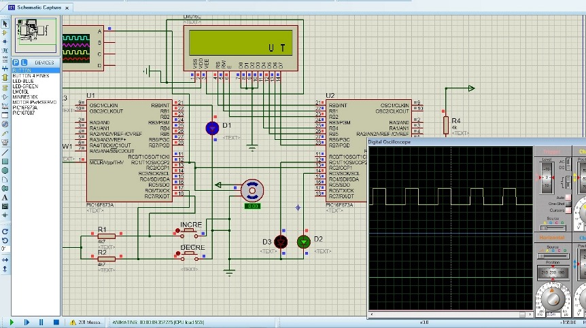Screen dimensions: 586x328
Task: Adjust the Horizontal Source slider
Action: tap(553, 256)
